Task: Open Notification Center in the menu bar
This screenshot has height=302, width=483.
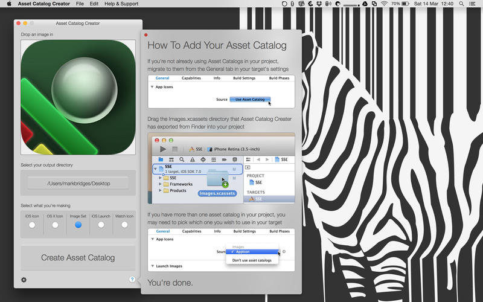Action: click(472, 4)
